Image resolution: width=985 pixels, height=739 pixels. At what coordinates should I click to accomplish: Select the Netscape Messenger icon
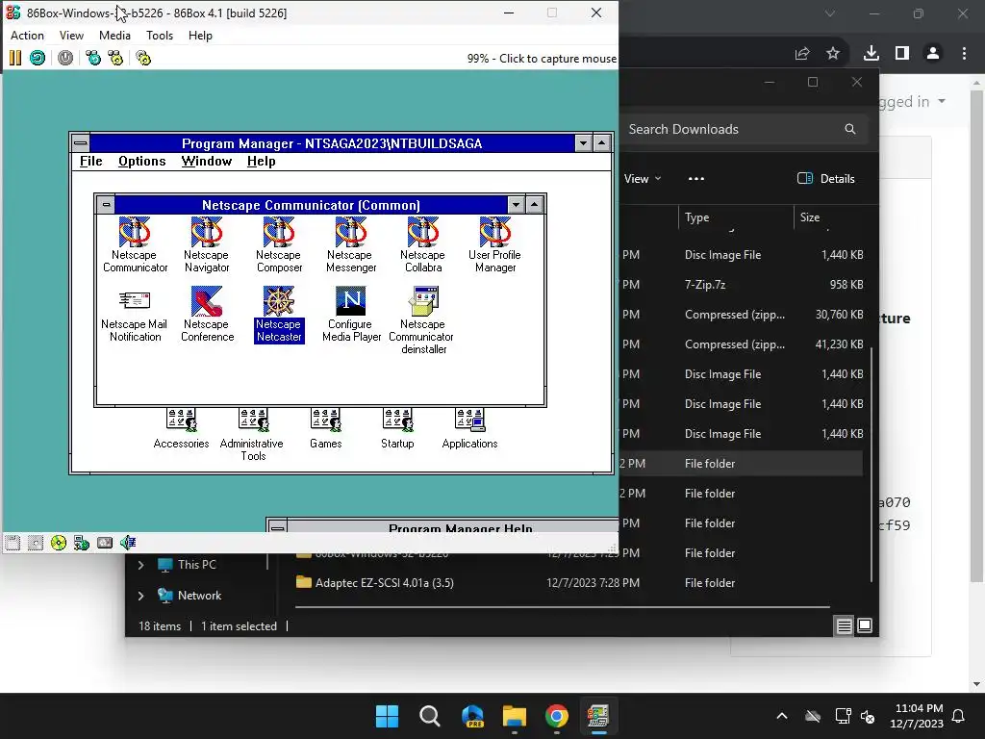point(351,244)
